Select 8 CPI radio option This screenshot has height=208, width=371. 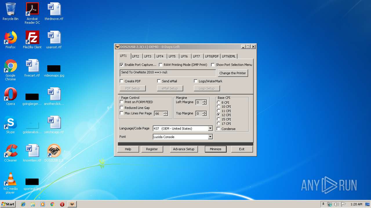219,102
